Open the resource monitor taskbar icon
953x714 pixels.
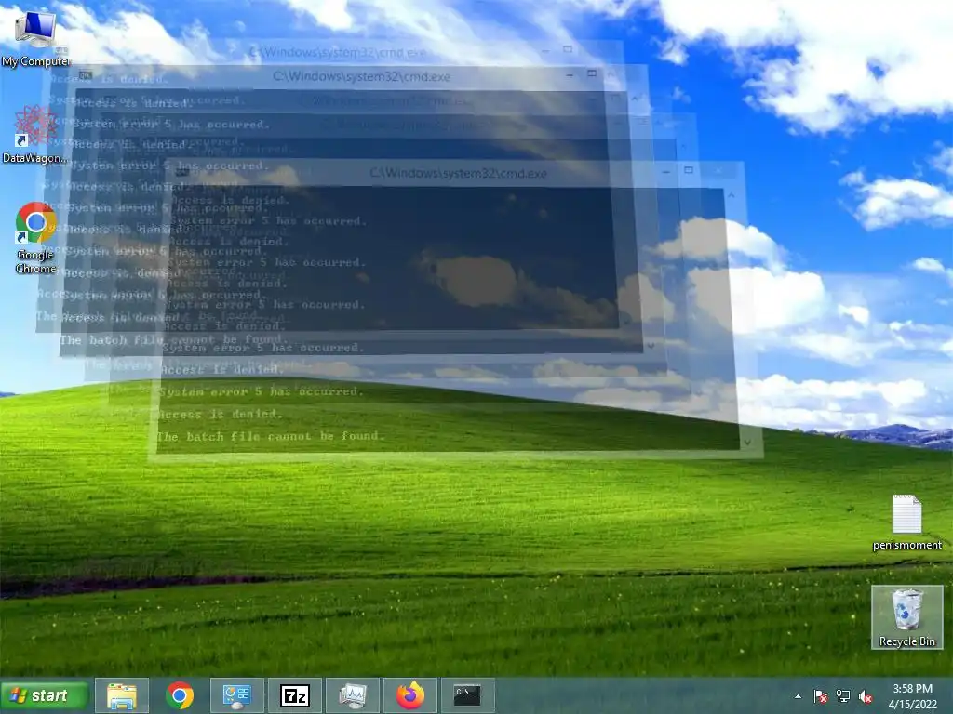click(353, 695)
